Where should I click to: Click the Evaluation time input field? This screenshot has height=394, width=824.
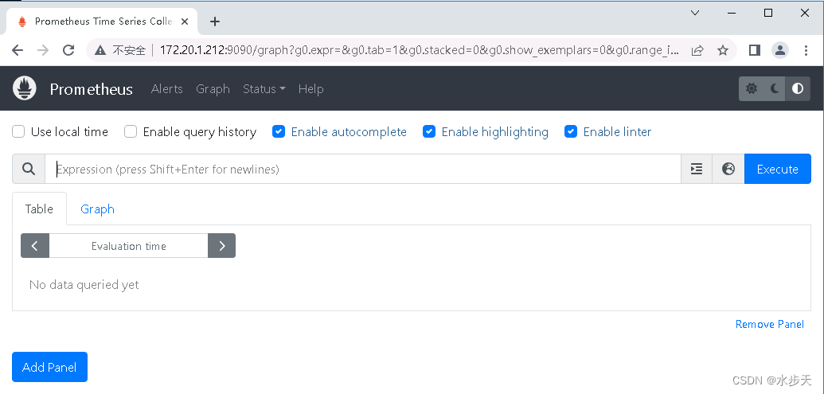click(129, 246)
